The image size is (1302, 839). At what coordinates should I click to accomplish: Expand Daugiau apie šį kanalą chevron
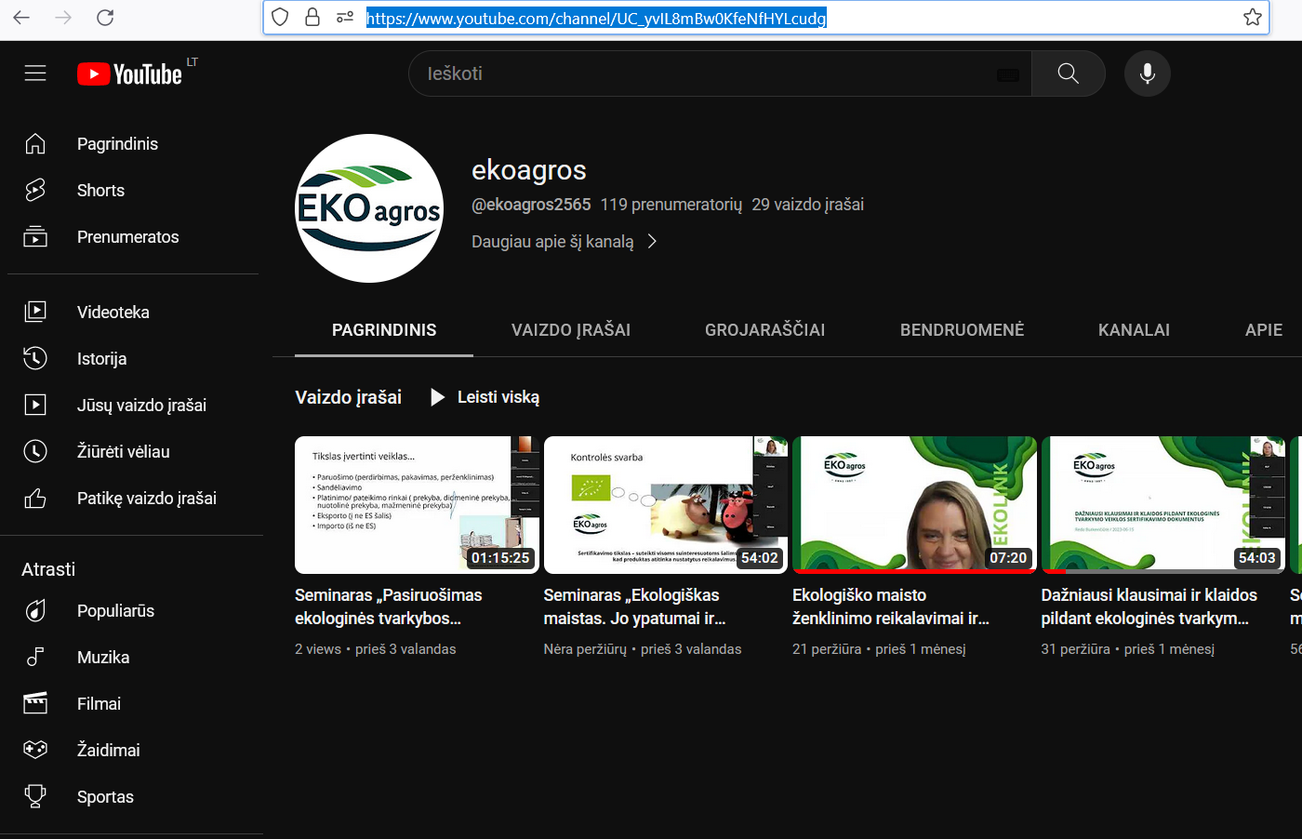(x=652, y=242)
